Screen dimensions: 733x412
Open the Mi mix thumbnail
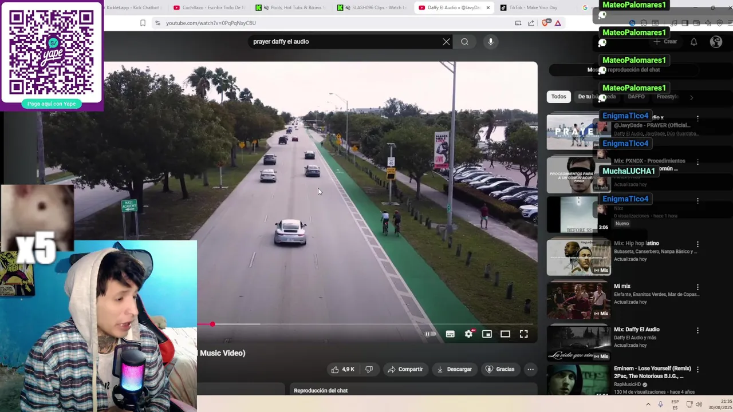tap(578, 300)
